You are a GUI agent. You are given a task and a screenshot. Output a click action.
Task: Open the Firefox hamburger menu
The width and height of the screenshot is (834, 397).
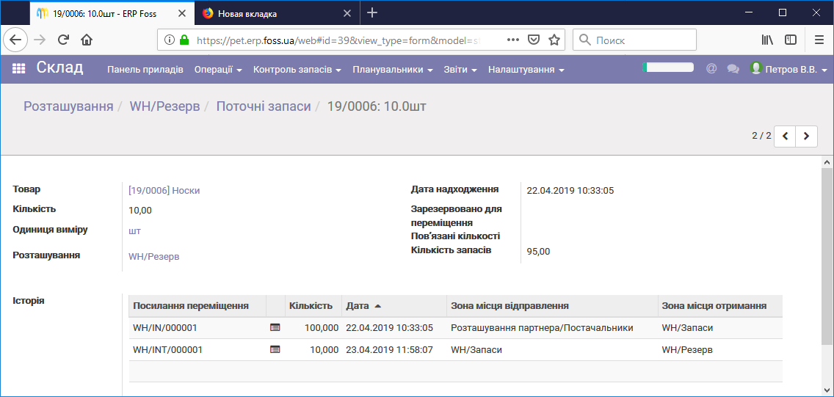(x=819, y=40)
